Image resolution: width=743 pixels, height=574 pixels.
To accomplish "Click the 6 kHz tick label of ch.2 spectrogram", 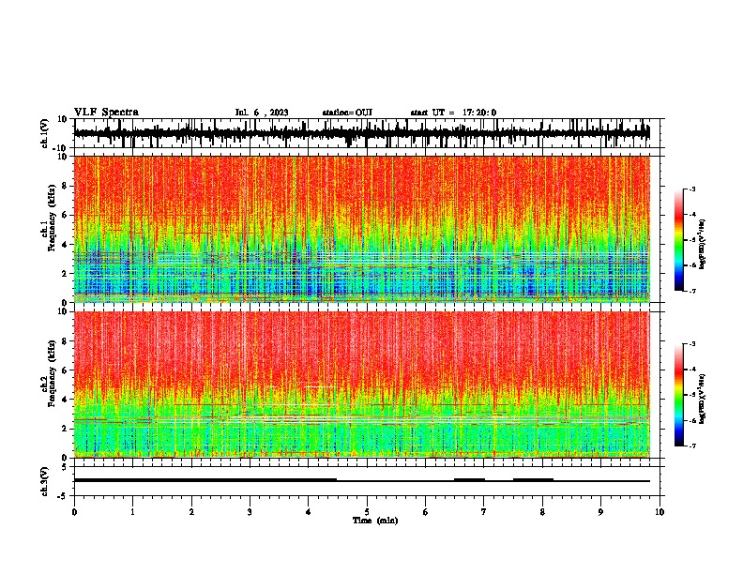I will pyautogui.click(x=65, y=370).
